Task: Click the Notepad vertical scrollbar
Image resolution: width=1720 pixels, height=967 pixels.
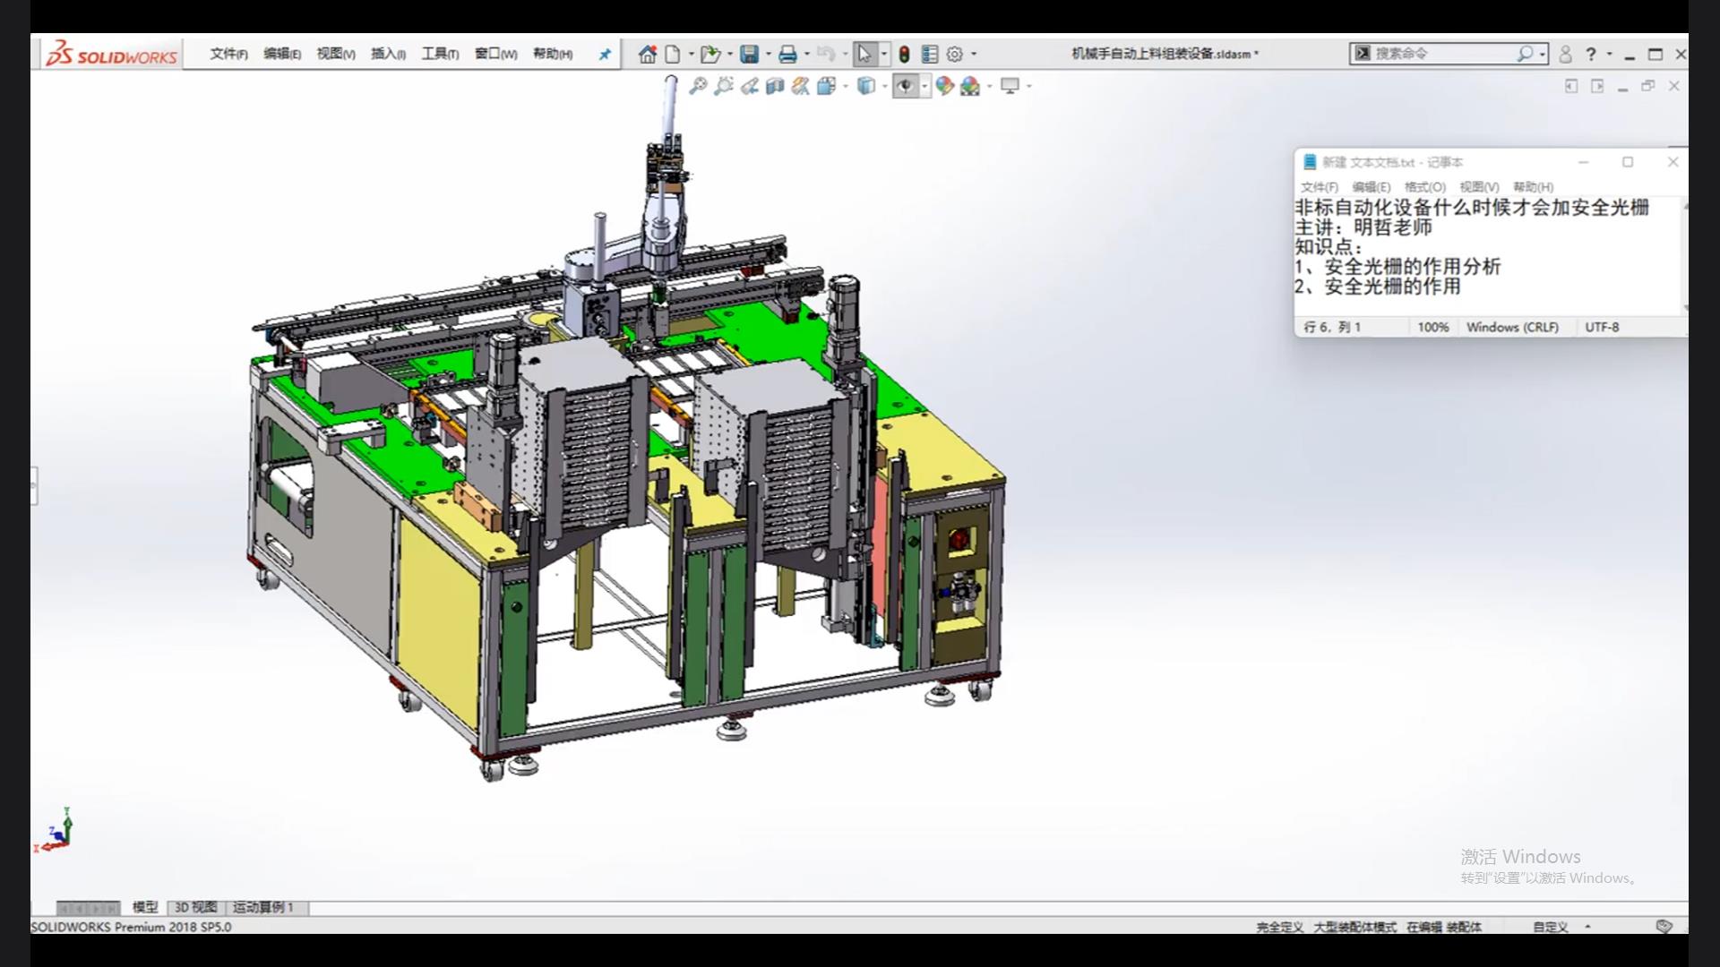Action: tap(1685, 256)
